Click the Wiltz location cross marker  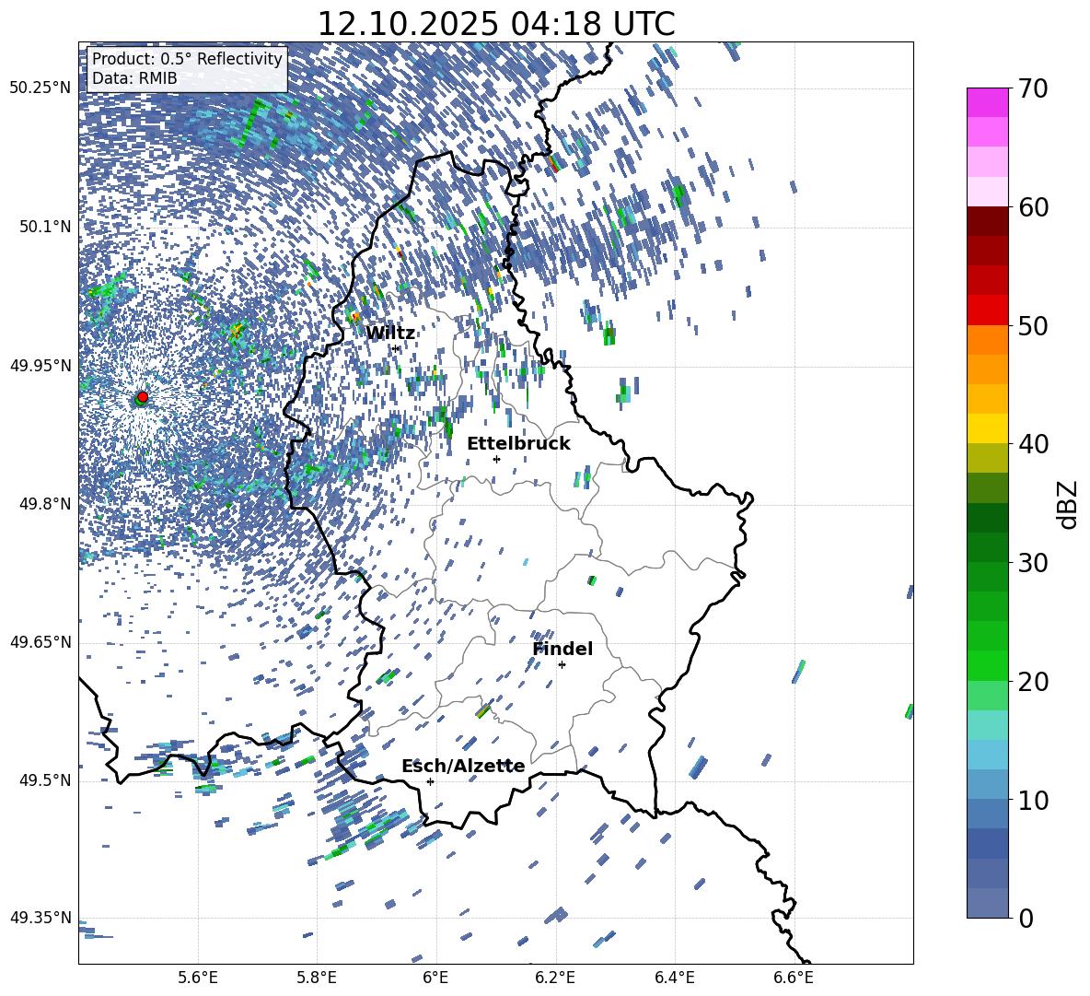(x=396, y=348)
